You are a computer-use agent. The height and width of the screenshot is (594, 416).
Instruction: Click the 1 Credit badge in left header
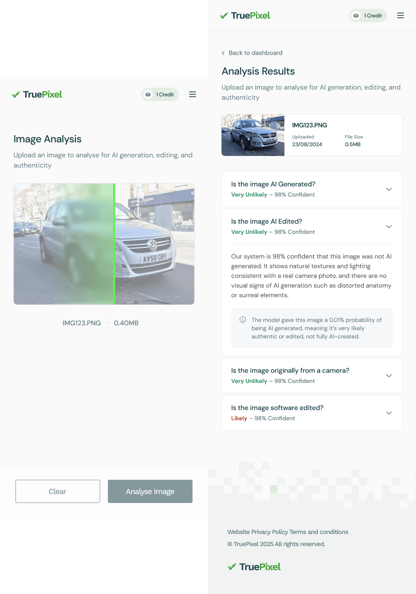[x=160, y=94]
